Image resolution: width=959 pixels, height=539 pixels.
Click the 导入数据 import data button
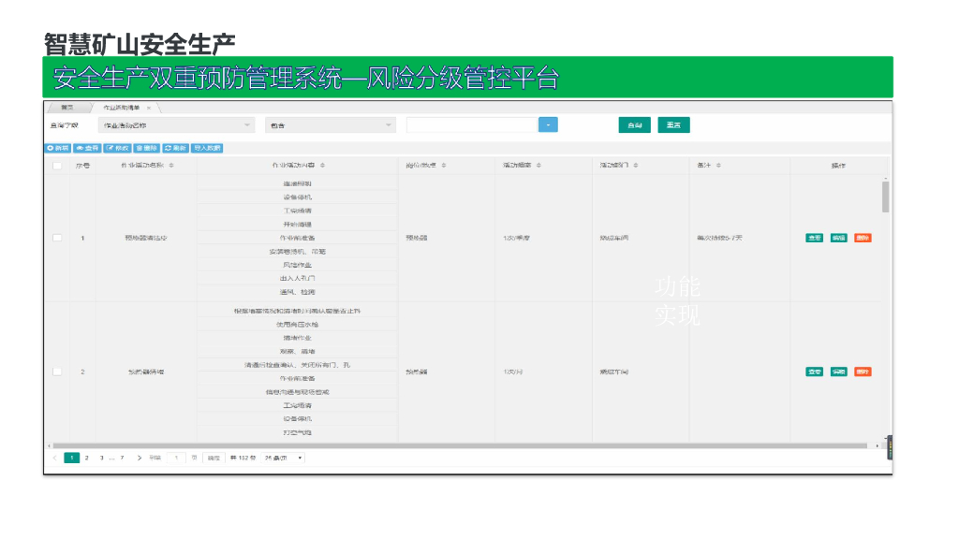pos(207,149)
